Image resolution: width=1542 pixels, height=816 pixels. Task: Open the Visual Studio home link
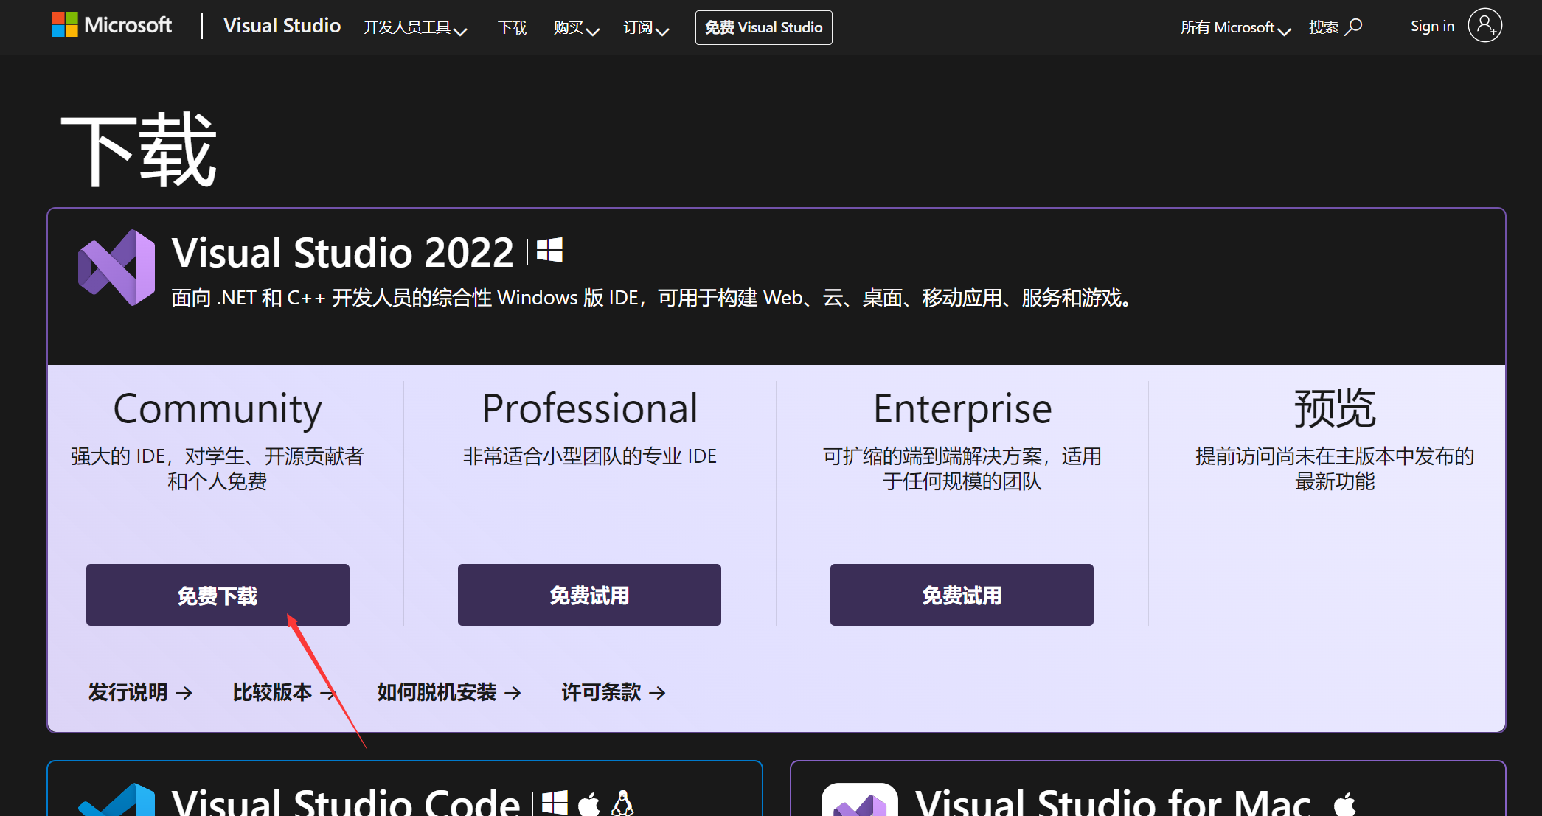click(x=282, y=26)
